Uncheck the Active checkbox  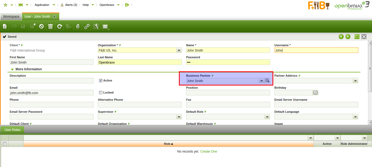coord(101,80)
